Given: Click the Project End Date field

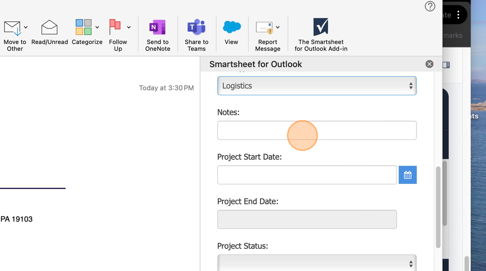Looking at the screenshot, I should (307, 219).
